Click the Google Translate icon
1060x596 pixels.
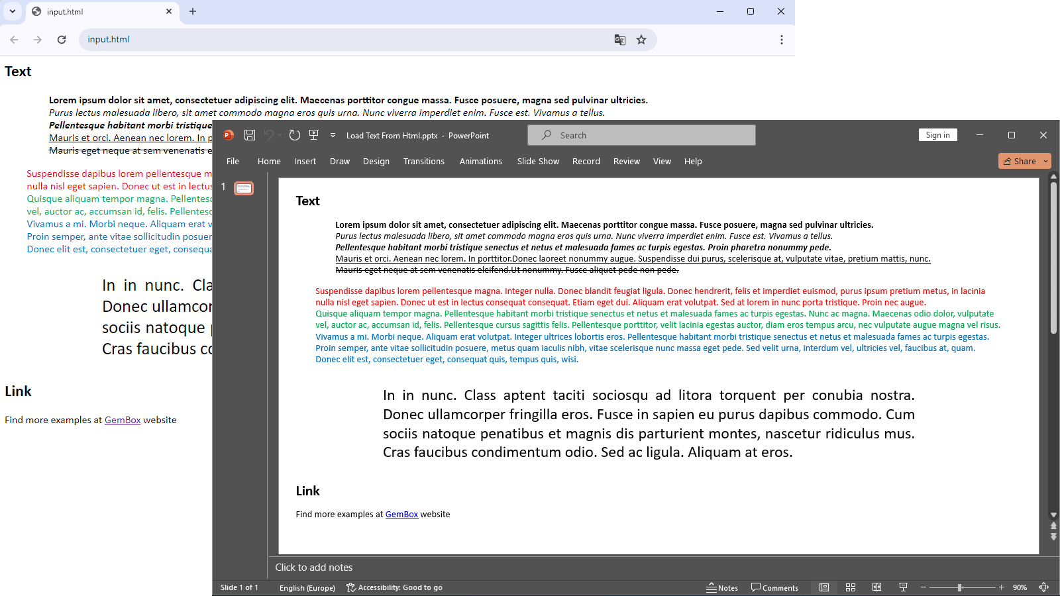(x=620, y=40)
